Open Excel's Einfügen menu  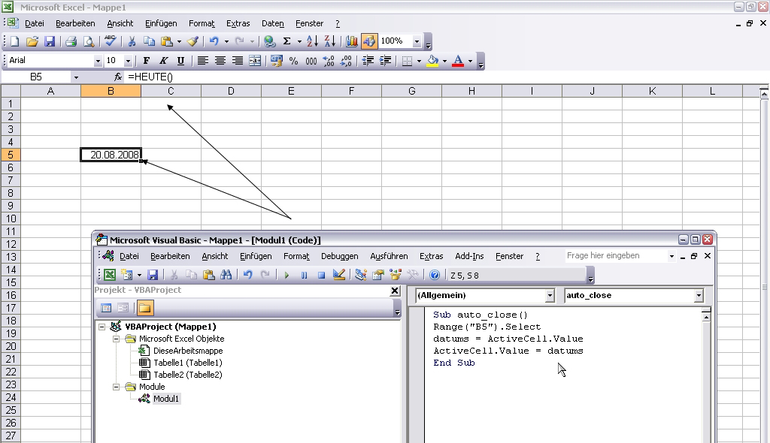tap(161, 23)
